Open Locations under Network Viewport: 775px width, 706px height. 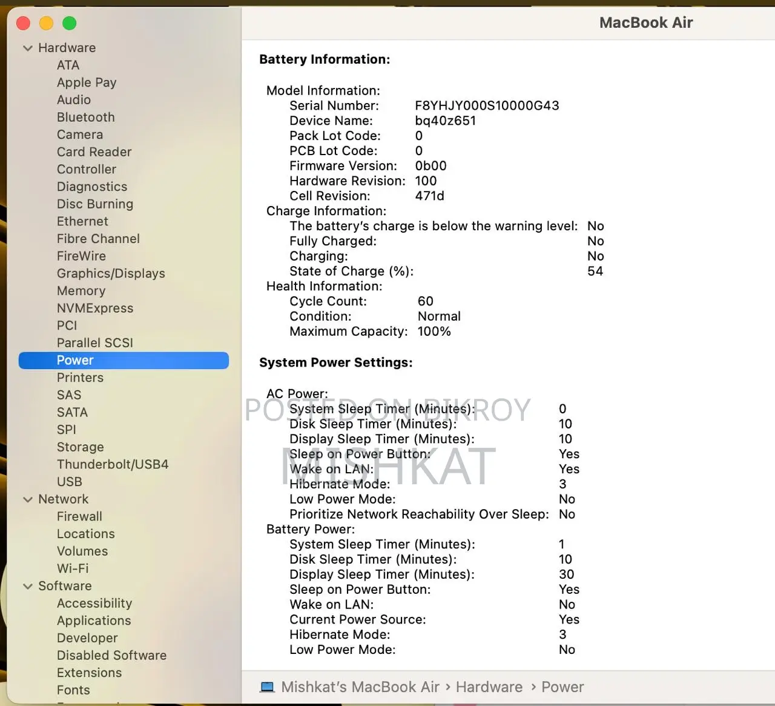86,534
